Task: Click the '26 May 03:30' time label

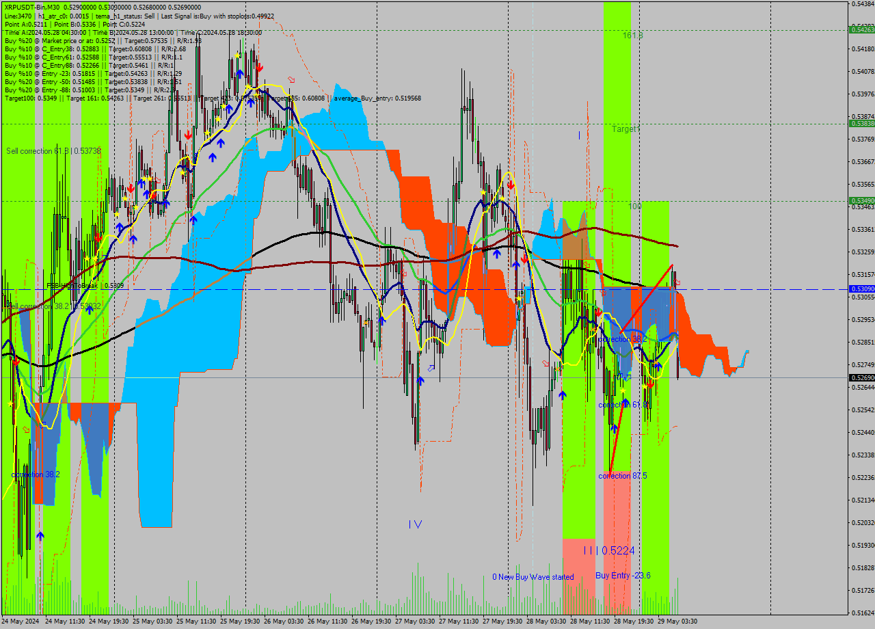Action: tap(284, 621)
